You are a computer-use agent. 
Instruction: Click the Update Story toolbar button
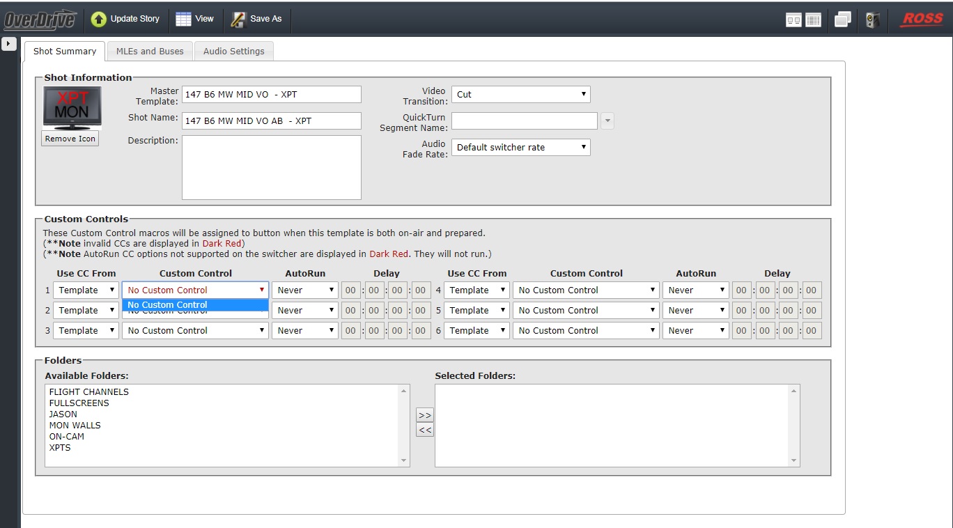[x=125, y=19]
